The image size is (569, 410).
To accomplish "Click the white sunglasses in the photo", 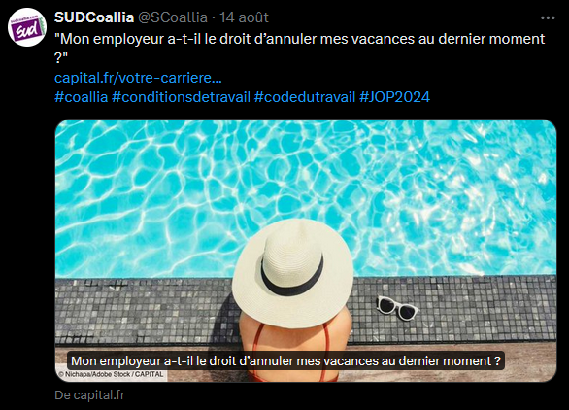I will [x=396, y=308].
